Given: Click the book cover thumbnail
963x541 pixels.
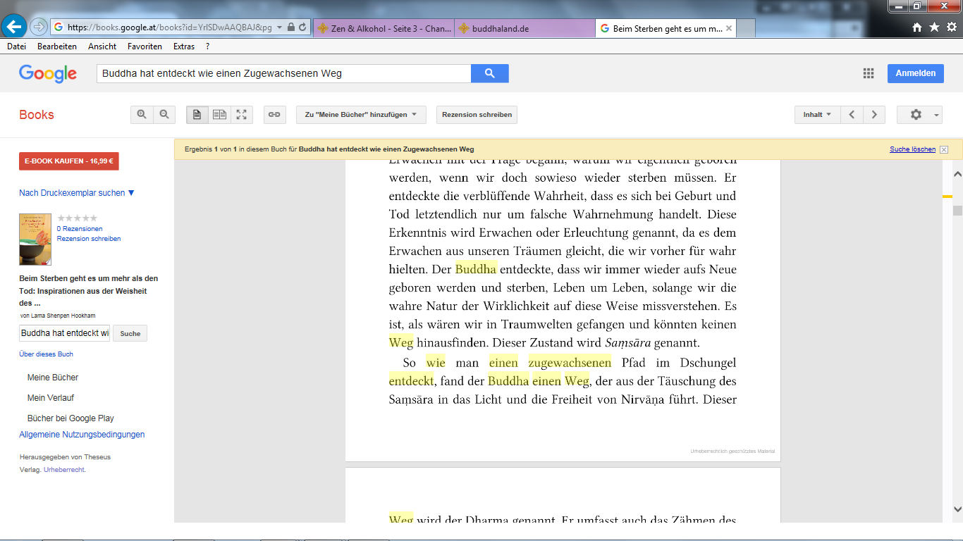Looking at the screenshot, I should pos(35,240).
